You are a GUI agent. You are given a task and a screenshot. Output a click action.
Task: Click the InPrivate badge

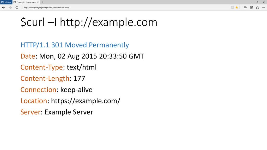(x=6, y=2)
